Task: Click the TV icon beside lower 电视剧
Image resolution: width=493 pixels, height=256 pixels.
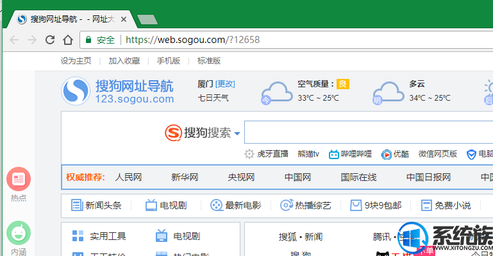Action: (162, 235)
